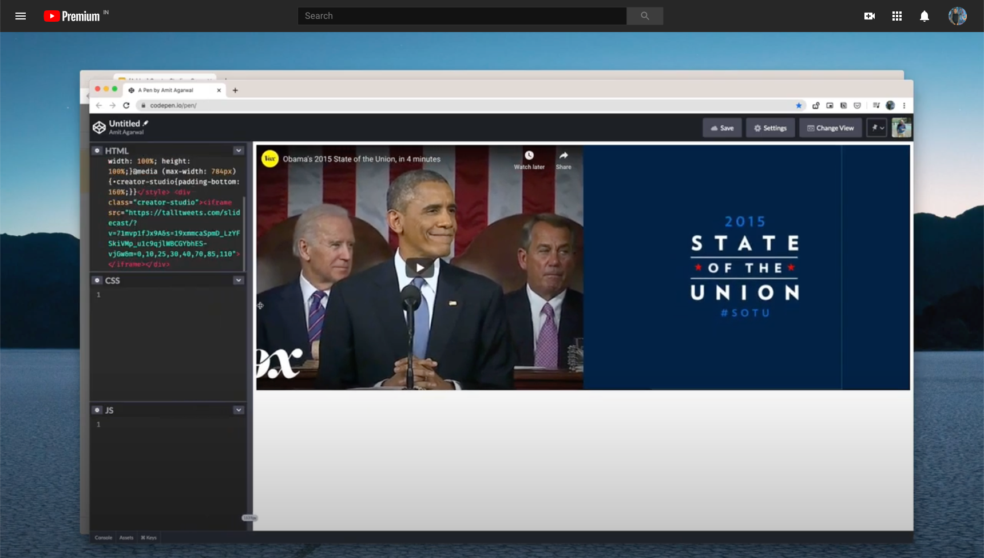The image size is (984, 558).
Task: Open the Assets panel
Action: coord(126,537)
